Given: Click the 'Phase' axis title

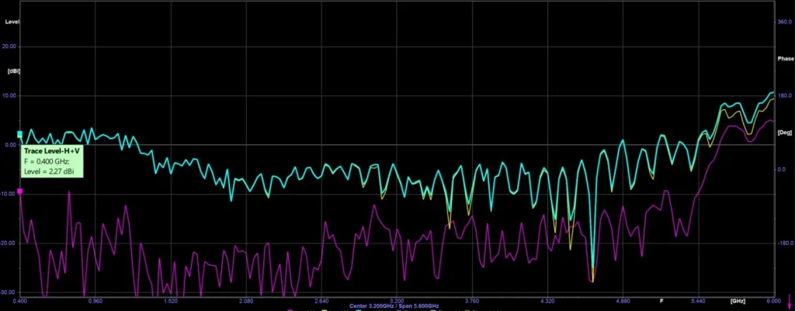Looking at the screenshot, I should point(785,59).
